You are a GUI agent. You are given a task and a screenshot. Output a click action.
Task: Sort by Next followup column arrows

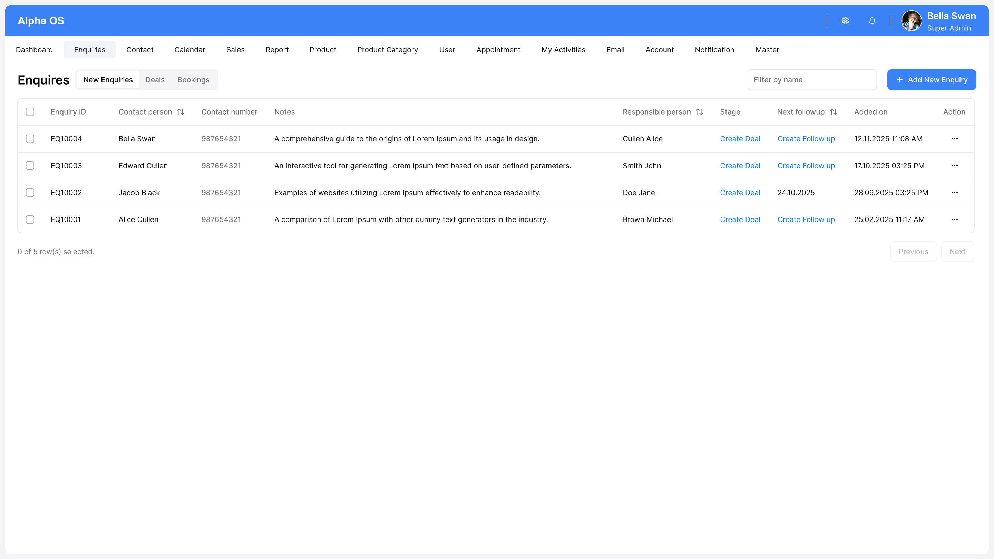point(833,112)
